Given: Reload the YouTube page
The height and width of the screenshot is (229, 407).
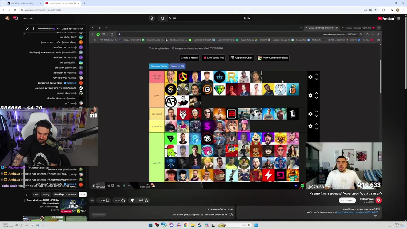Looking at the screenshot, I should (15, 10).
